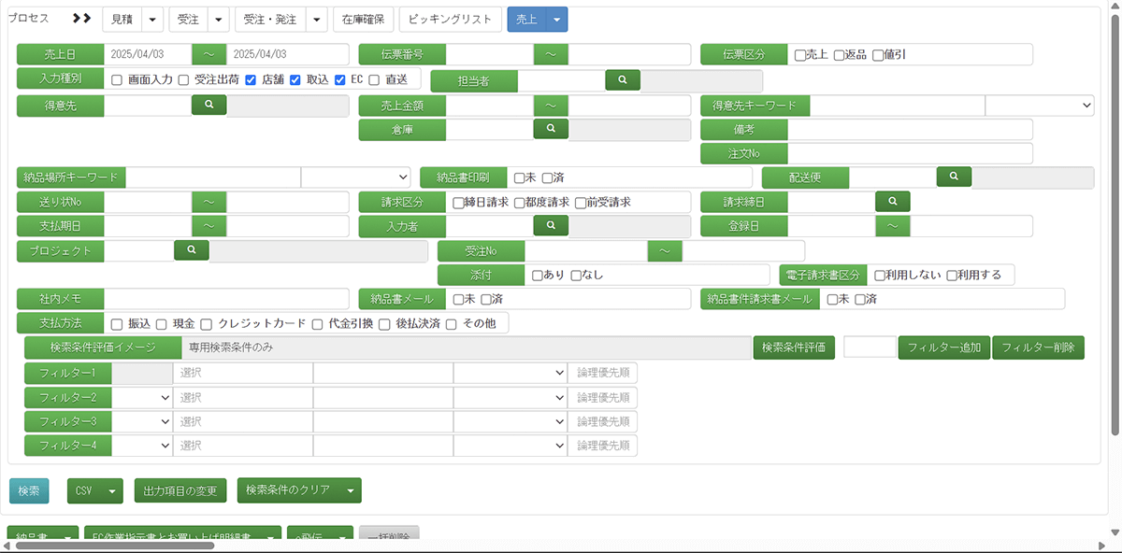Click the horizontal scrollbar at the bottom
The height and width of the screenshot is (553, 1122).
click(112, 546)
